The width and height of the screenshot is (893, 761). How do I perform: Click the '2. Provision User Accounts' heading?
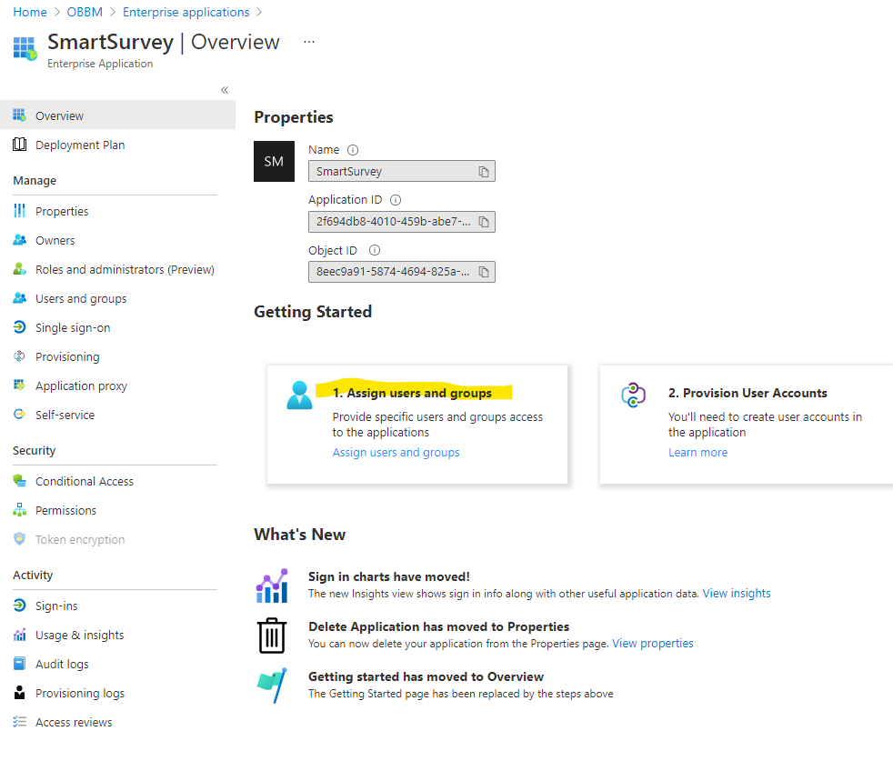(748, 393)
